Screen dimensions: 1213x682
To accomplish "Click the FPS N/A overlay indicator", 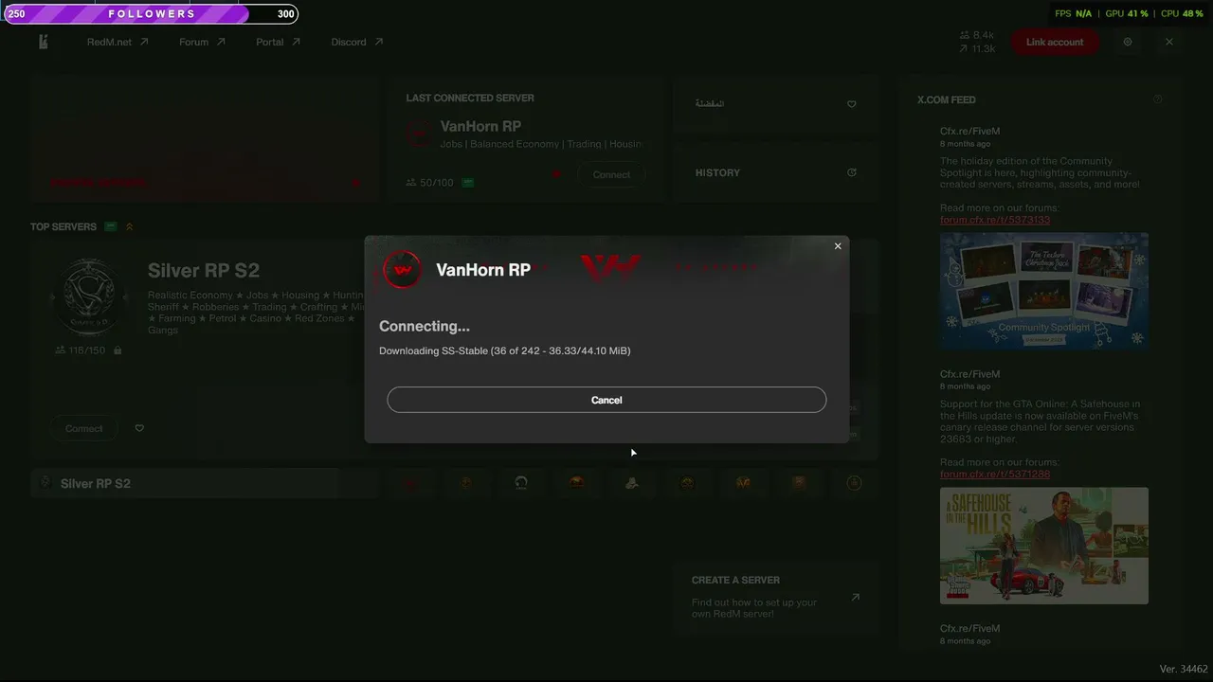I will point(1073,14).
